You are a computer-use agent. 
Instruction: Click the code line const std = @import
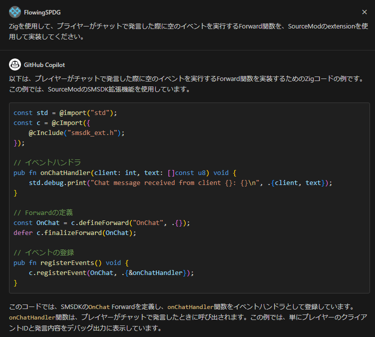point(65,113)
